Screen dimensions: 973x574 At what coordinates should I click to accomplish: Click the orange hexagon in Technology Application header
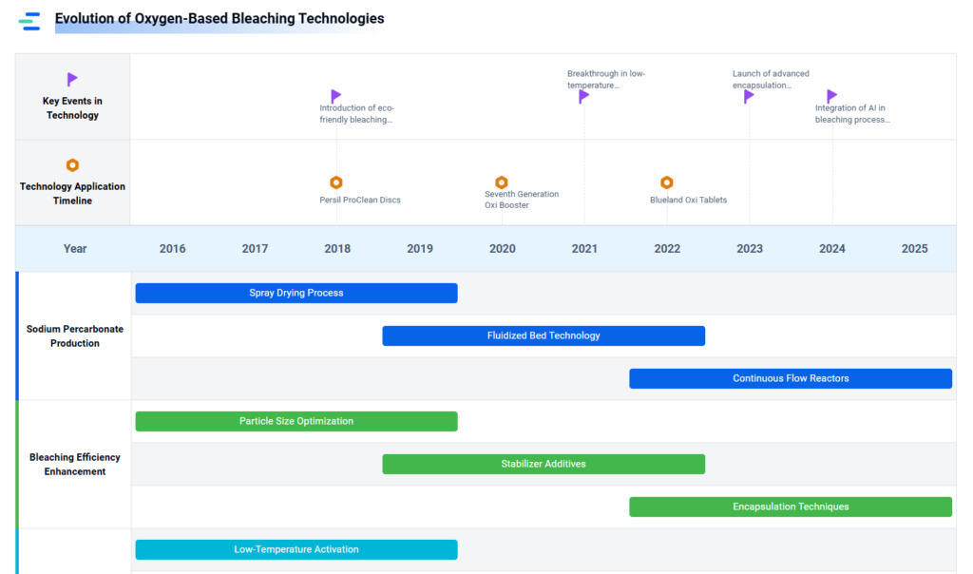pos(72,165)
